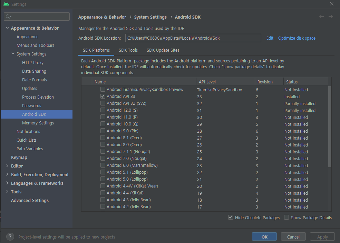The width and height of the screenshot is (340, 243).
Task: Collapse the System Settings tree node
Action: [13, 54]
